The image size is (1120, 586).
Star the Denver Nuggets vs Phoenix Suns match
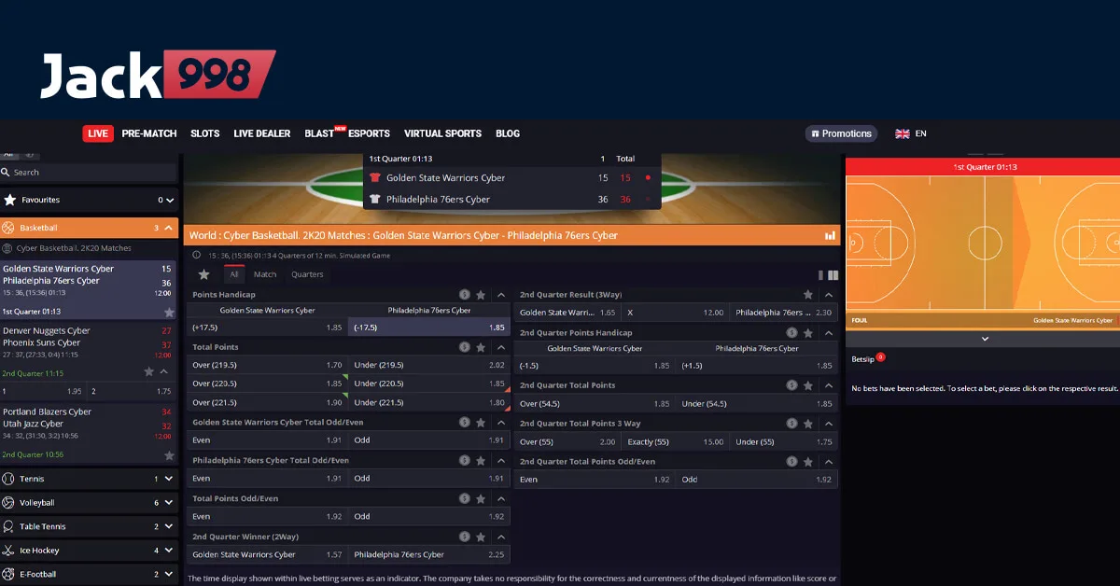[148, 371]
